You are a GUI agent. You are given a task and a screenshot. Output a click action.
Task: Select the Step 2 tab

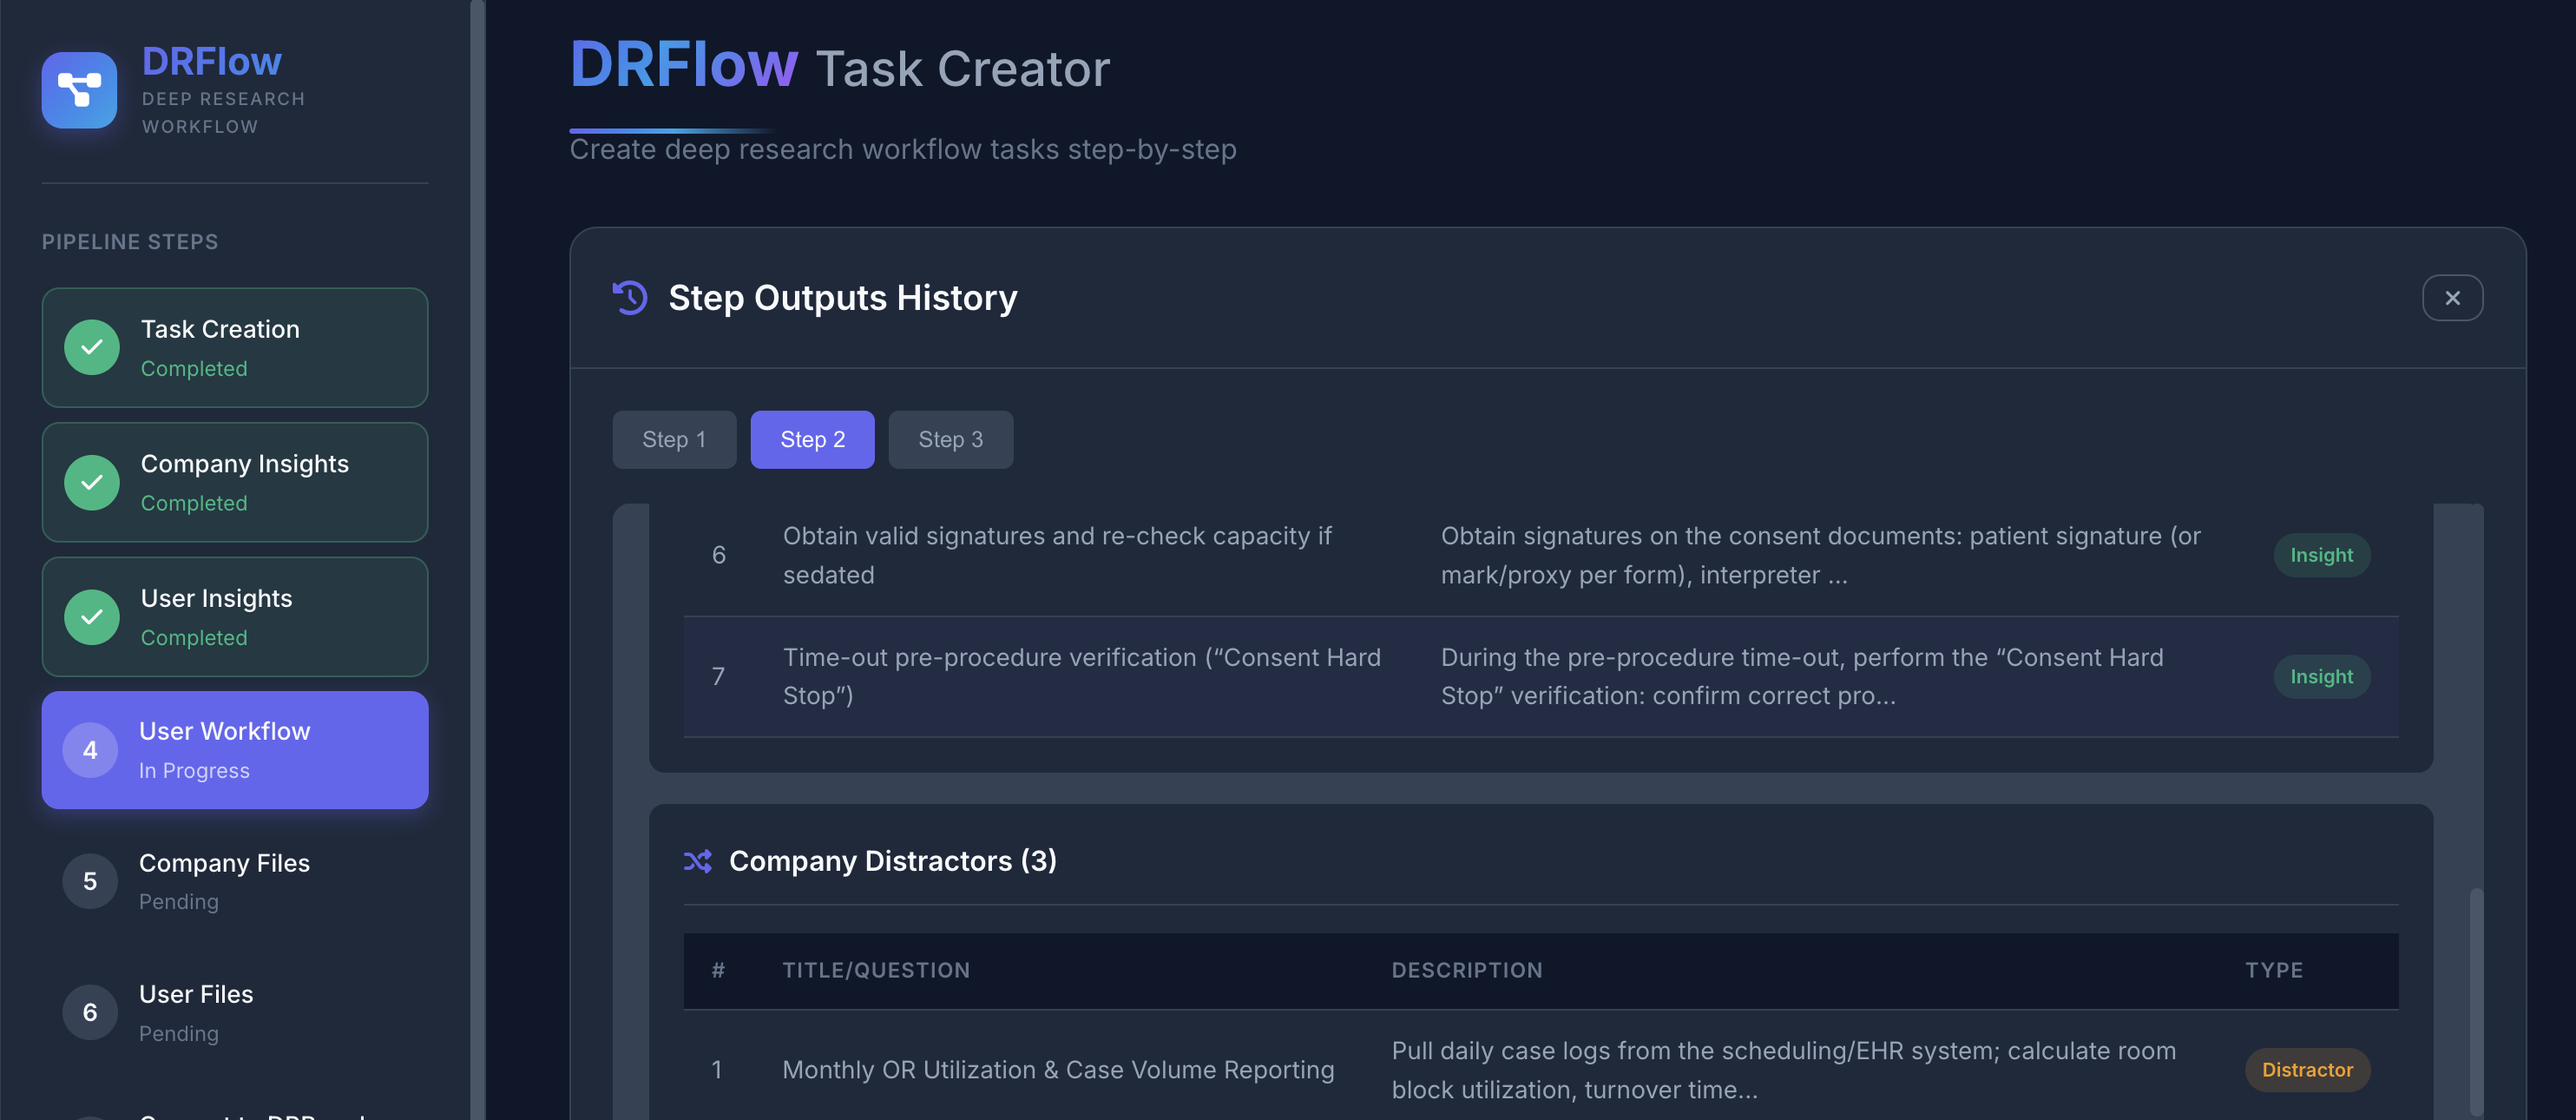coord(812,440)
